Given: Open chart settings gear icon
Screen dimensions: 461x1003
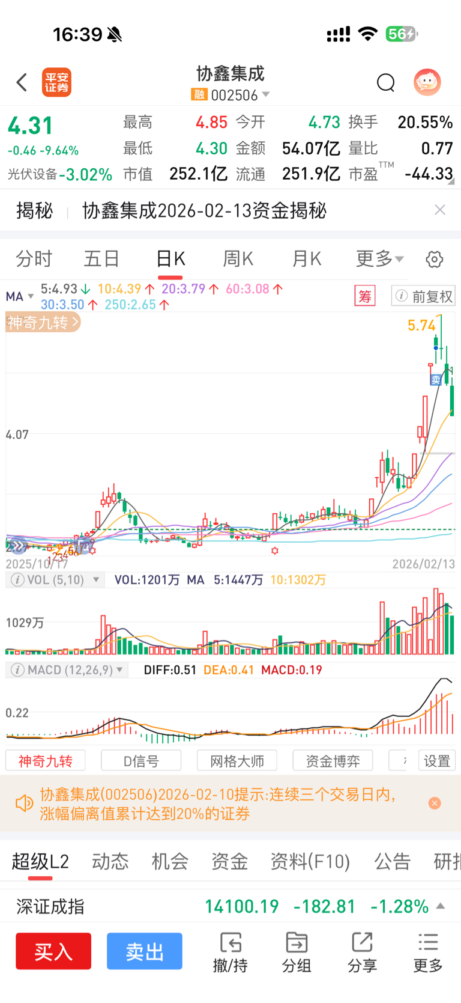Looking at the screenshot, I should click(x=435, y=260).
